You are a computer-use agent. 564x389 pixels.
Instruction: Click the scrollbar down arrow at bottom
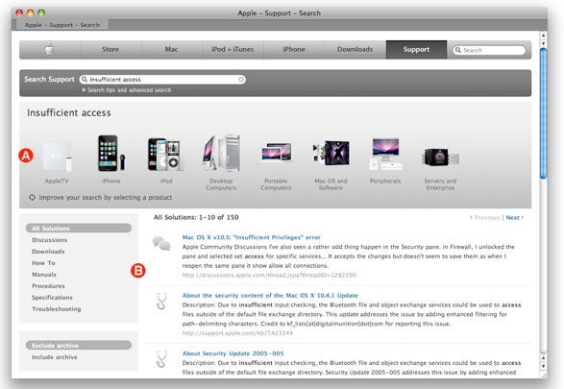click(543, 366)
